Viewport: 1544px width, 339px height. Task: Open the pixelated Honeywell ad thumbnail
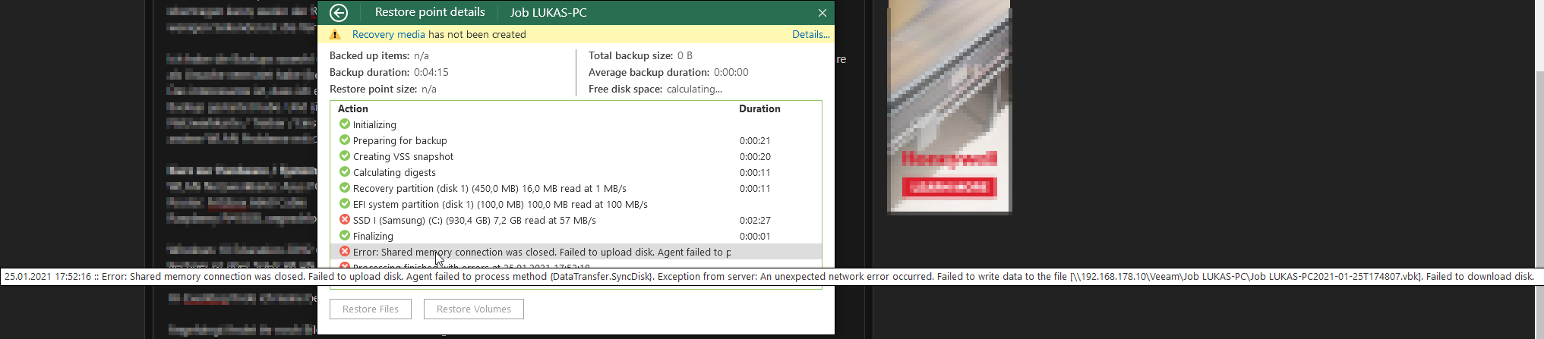click(x=949, y=106)
